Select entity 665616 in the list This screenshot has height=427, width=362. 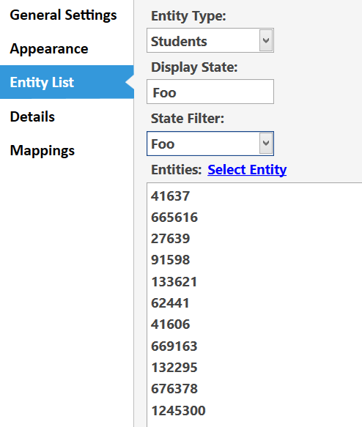click(174, 218)
